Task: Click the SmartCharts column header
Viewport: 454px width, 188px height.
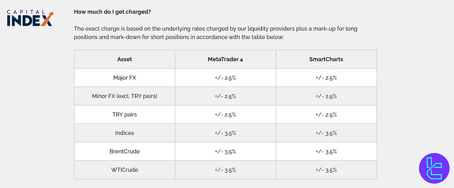Action: pyautogui.click(x=326, y=59)
